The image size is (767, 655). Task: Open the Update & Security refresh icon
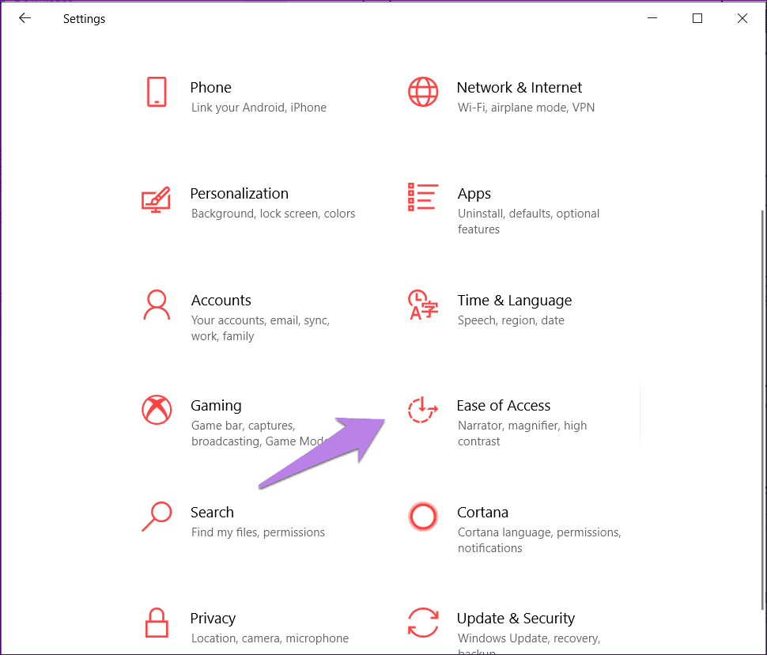(423, 623)
